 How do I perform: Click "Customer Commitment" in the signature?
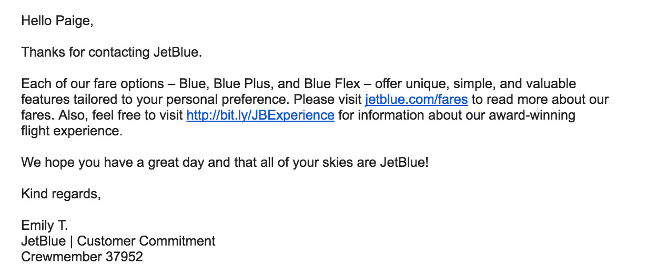[x=146, y=241]
